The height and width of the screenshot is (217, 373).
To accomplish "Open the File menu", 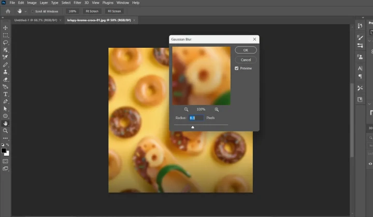I will coord(12,3).
